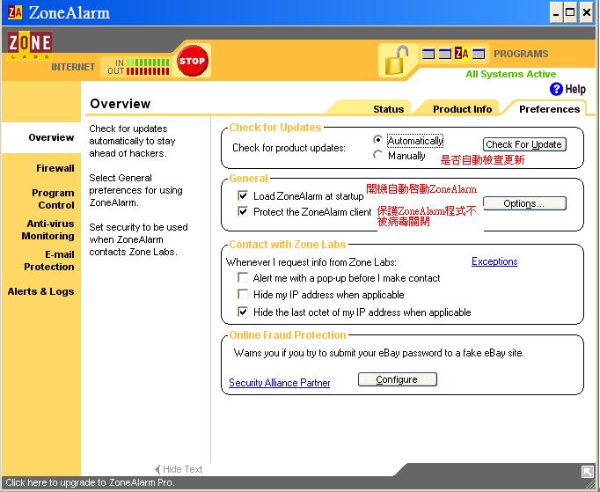Click the Configure button
This screenshot has width=600, height=492.
click(397, 379)
